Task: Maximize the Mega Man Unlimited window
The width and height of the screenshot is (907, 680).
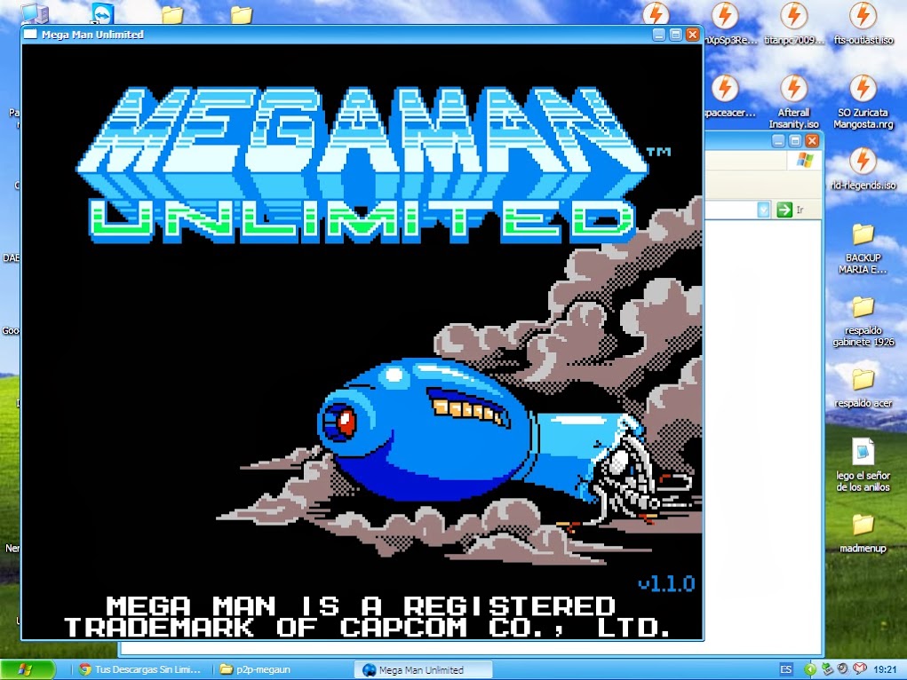Action: (676, 35)
